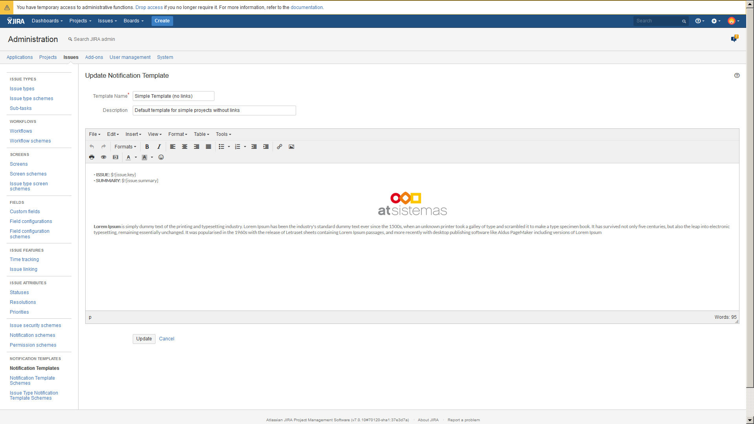Screen dimensions: 754x424
Task: Click the center align icon
Action: click(x=185, y=147)
